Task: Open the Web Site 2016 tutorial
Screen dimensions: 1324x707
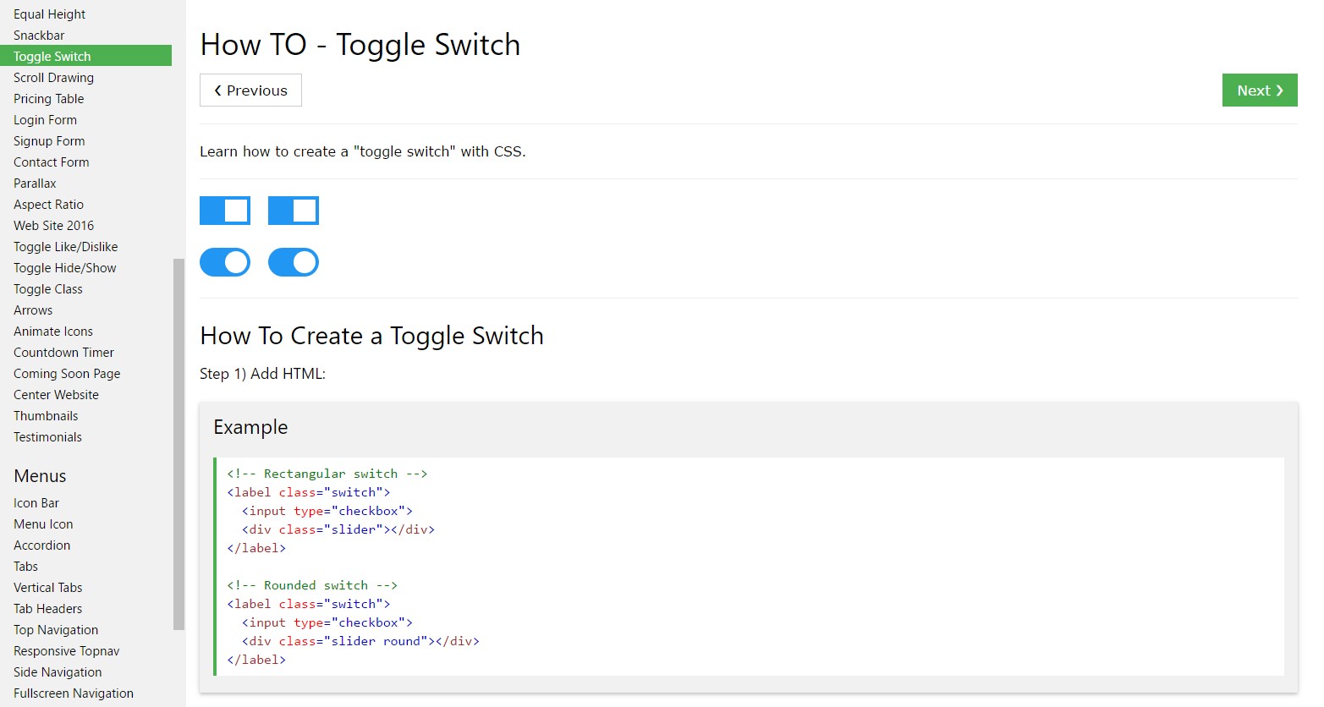Action: coord(53,225)
